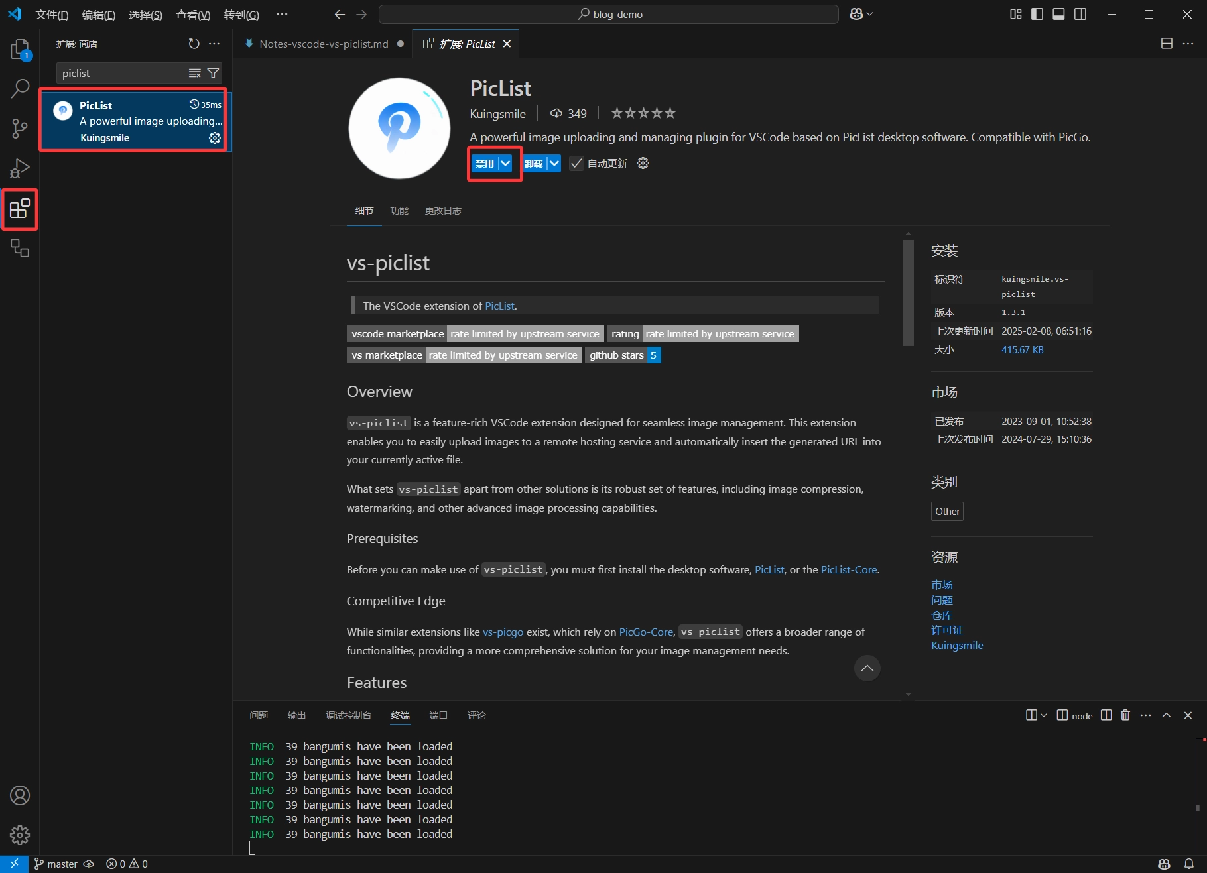Refresh the extensions list

click(x=194, y=44)
